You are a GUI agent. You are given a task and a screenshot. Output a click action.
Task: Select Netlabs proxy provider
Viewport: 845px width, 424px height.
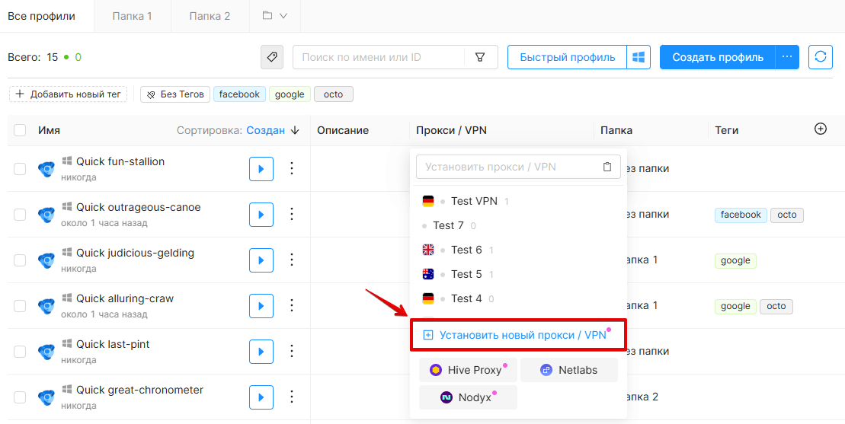click(x=569, y=370)
